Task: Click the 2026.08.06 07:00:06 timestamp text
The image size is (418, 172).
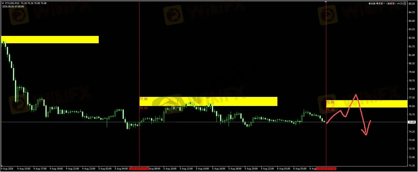Action: pyautogui.click(x=13, y=7)
